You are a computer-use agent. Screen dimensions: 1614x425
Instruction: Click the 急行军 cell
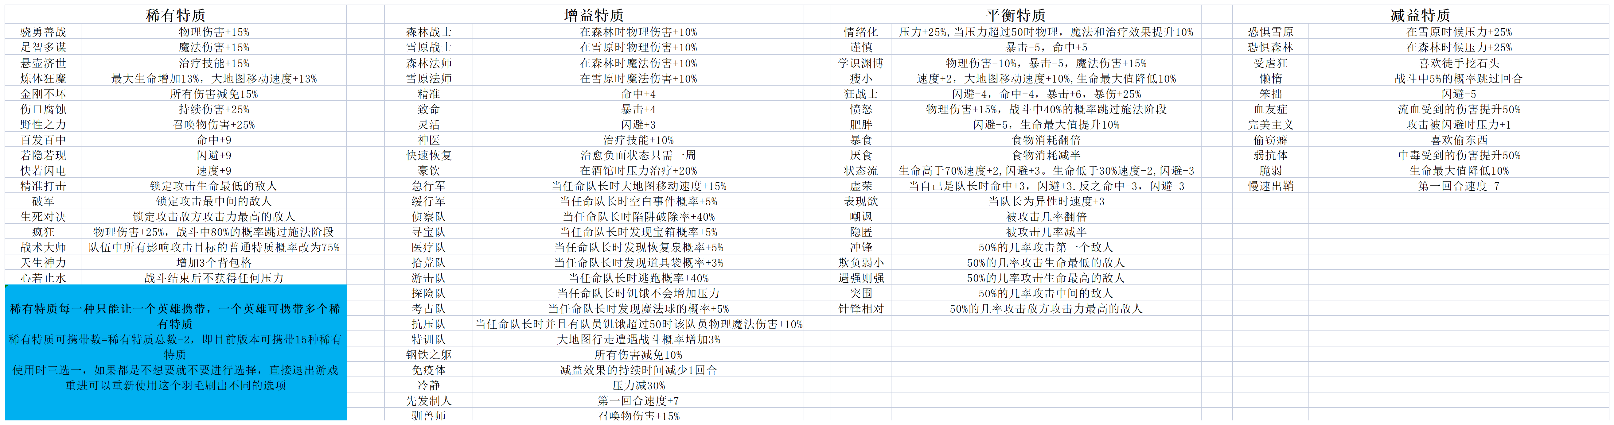429,186
